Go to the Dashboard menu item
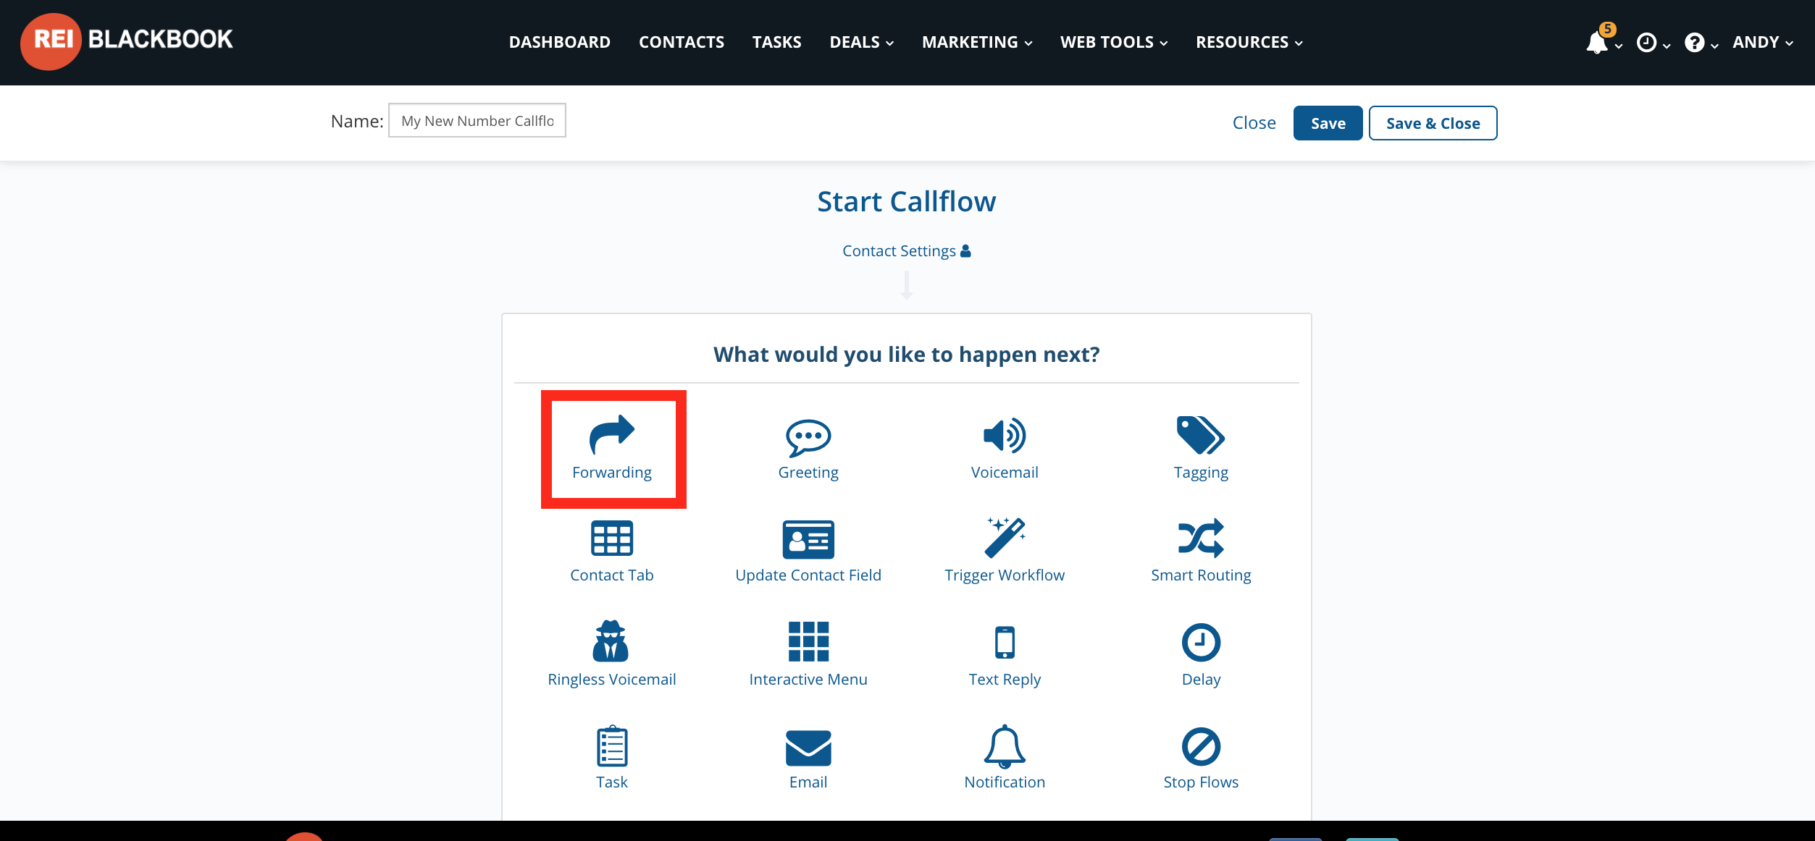The image size is (1815, 841). 559,42
